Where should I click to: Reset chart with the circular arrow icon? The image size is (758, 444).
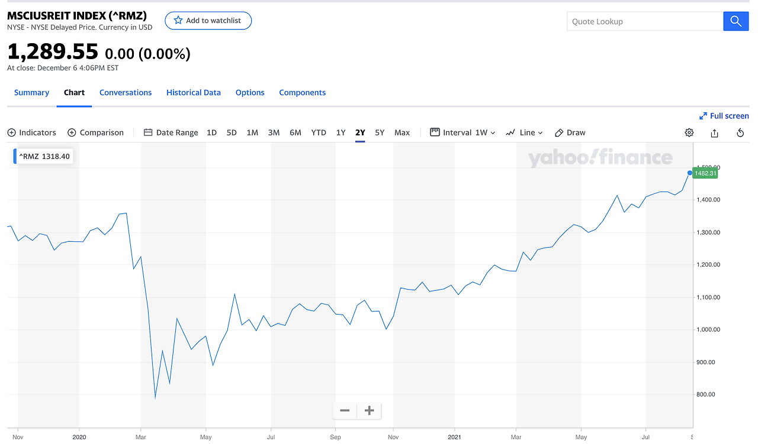(x=740, y=133)
